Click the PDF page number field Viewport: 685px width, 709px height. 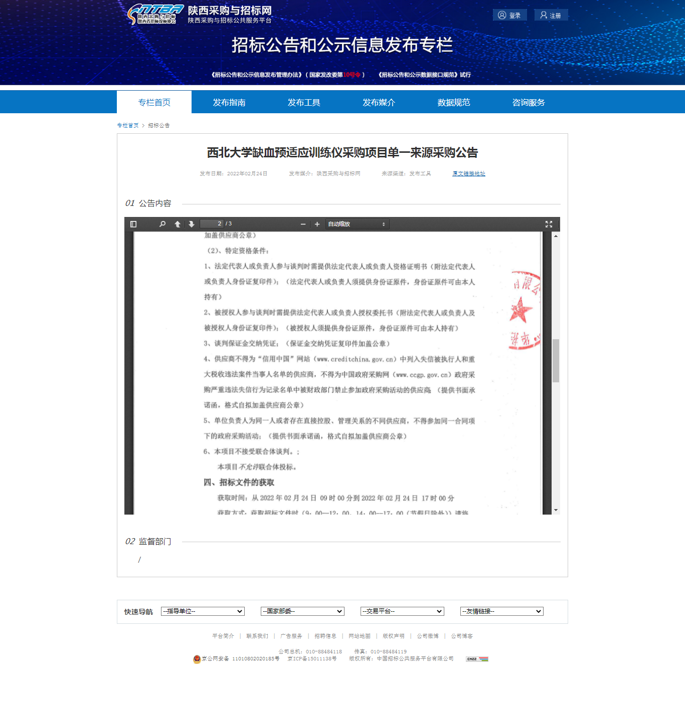211,224
